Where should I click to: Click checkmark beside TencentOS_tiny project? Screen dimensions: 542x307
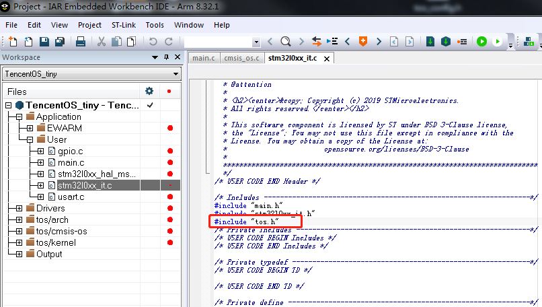[150, 106]
